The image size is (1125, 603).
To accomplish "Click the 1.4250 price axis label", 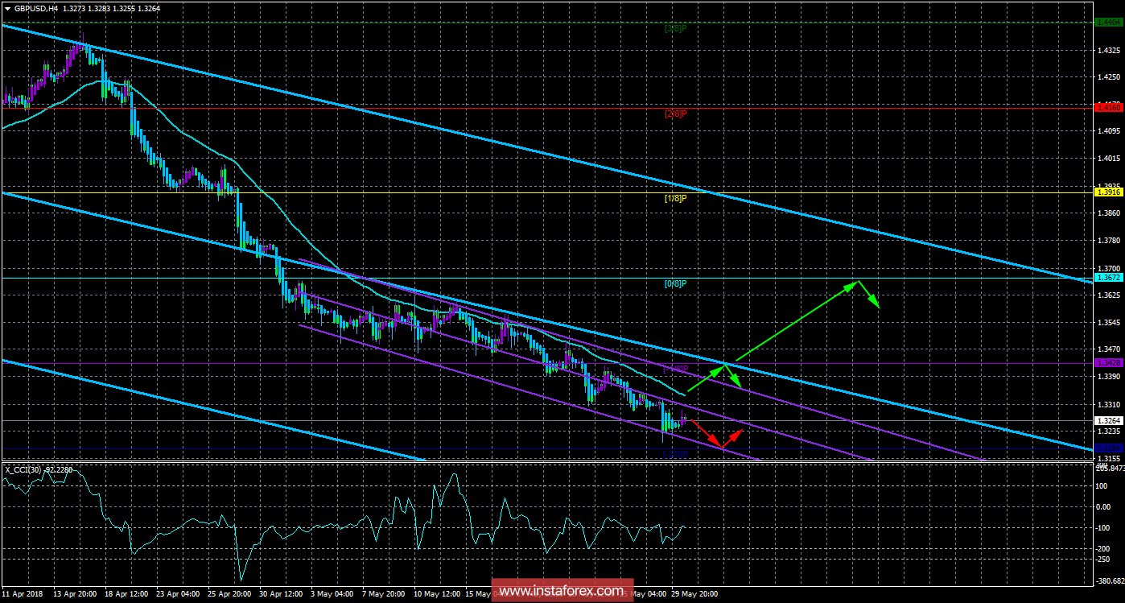I will (x=1108, y=77).
